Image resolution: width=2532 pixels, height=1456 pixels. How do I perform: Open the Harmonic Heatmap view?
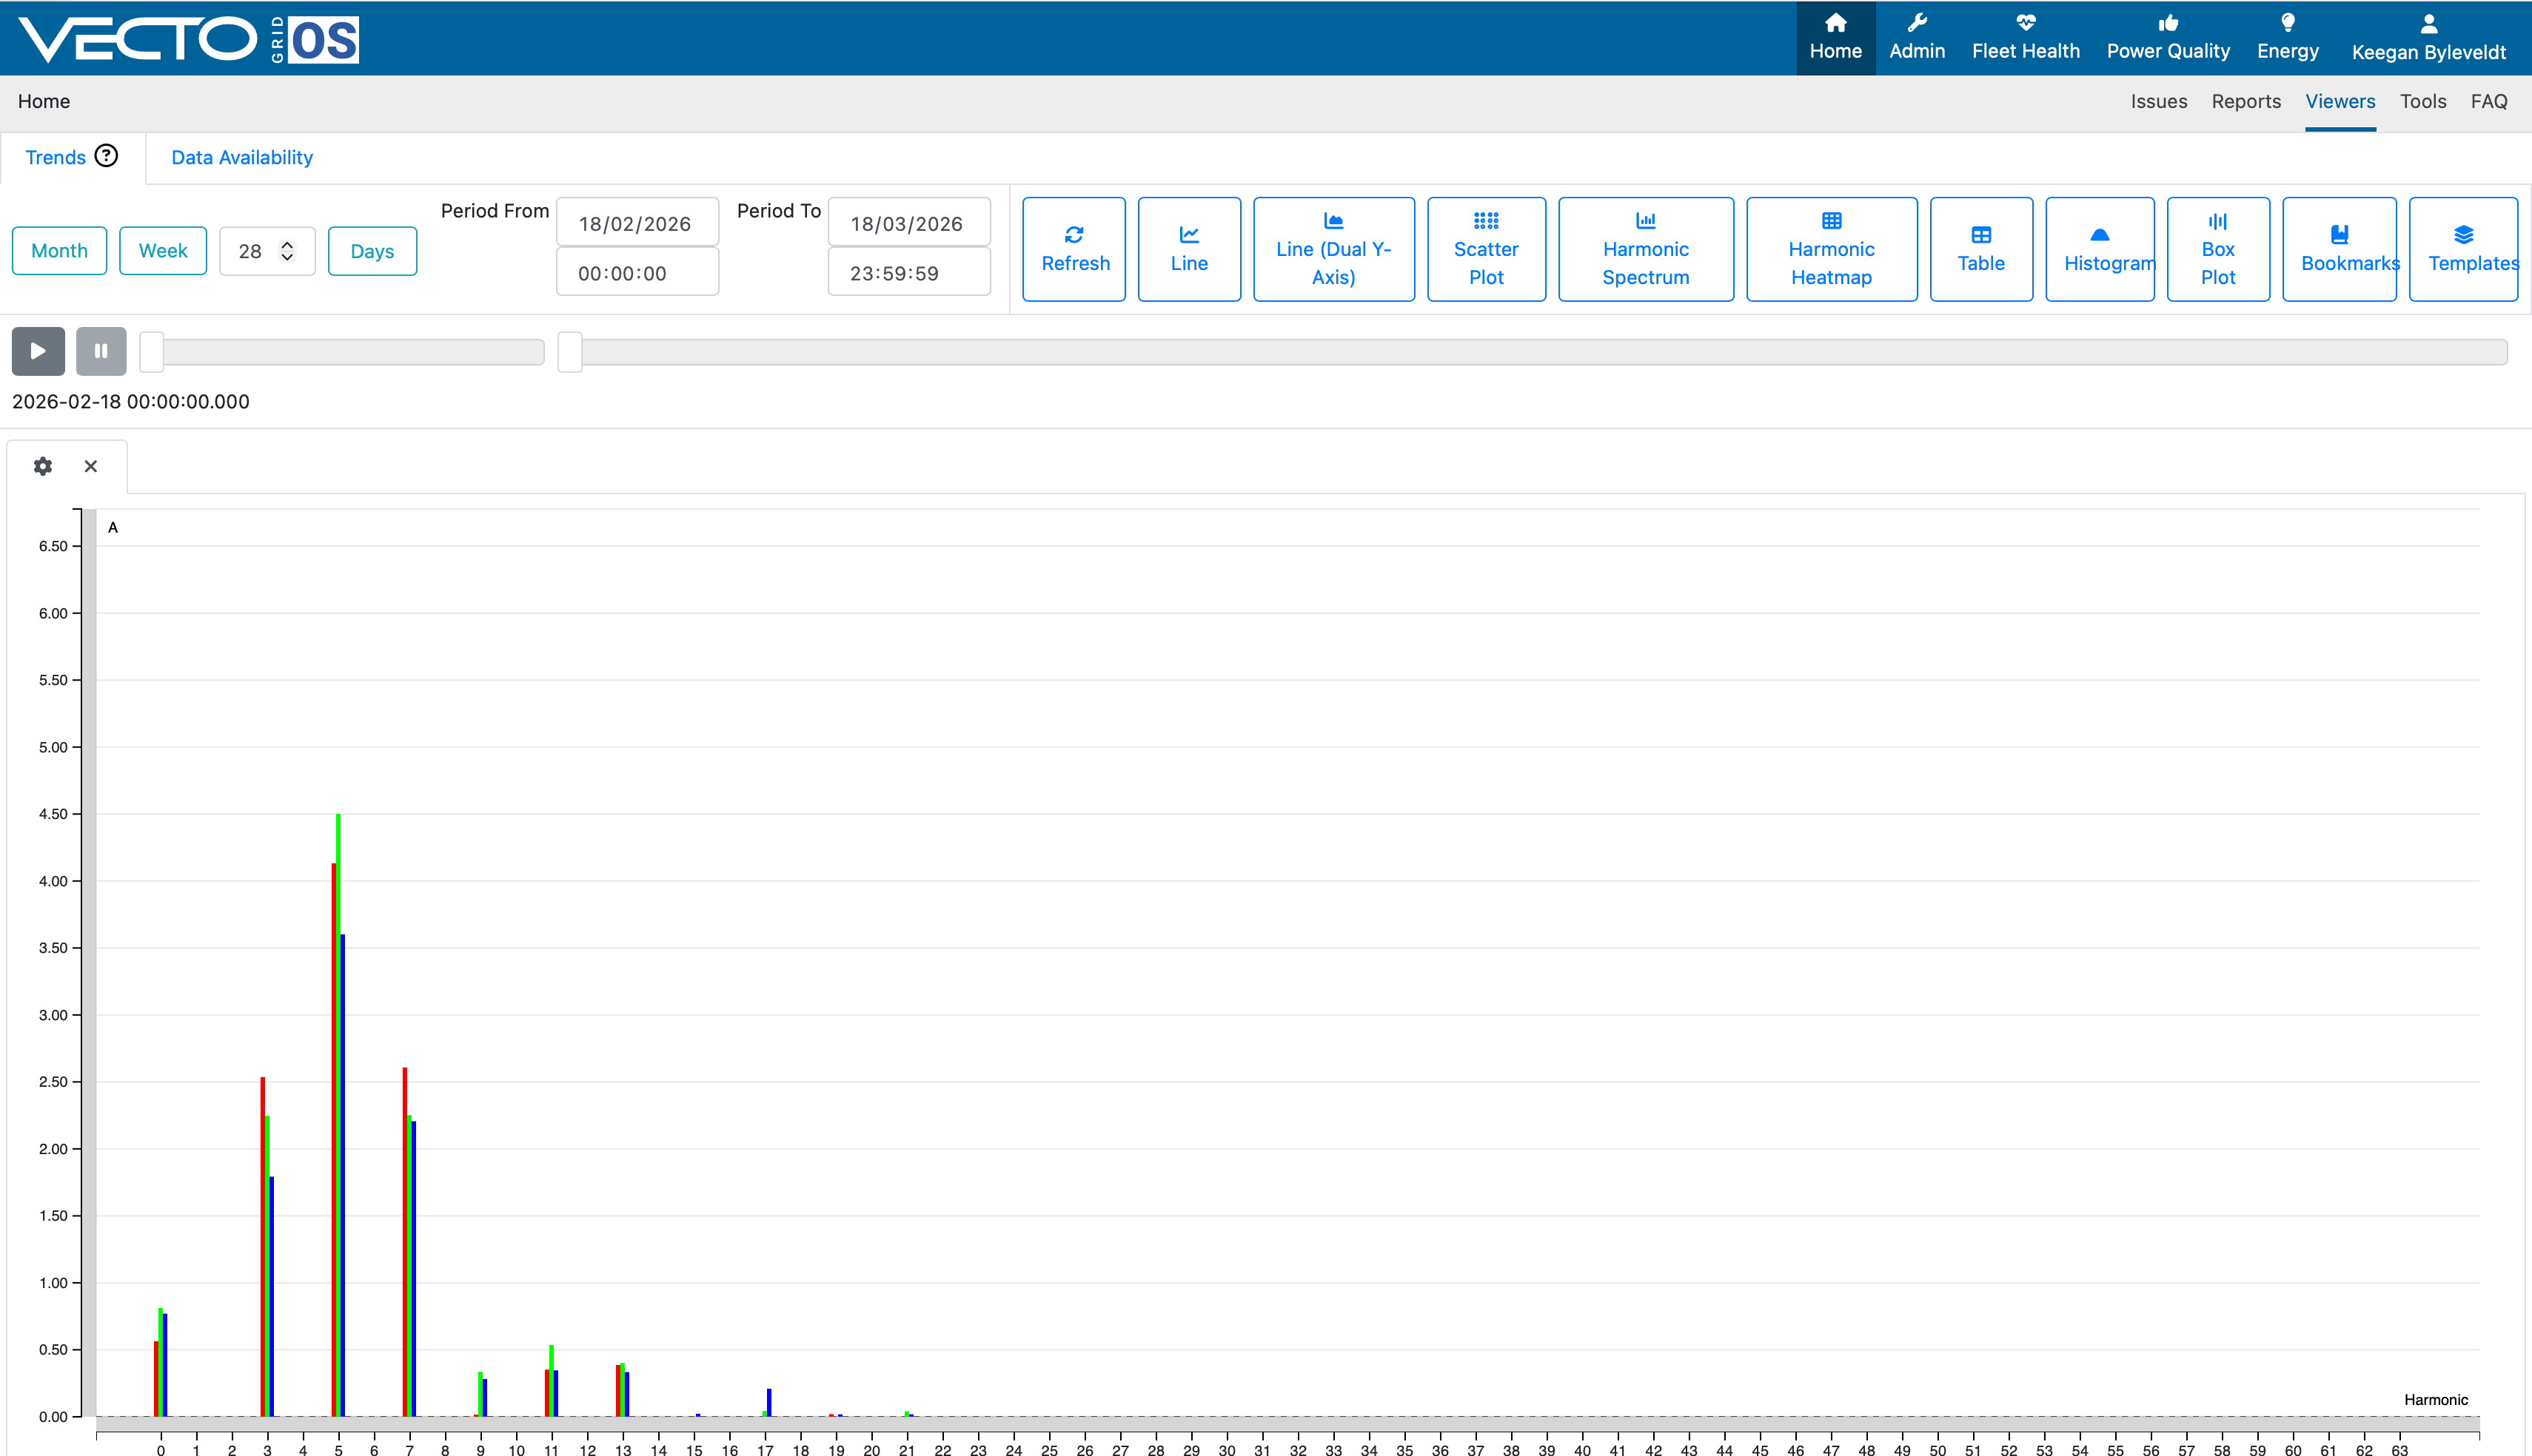(1831, 249)
